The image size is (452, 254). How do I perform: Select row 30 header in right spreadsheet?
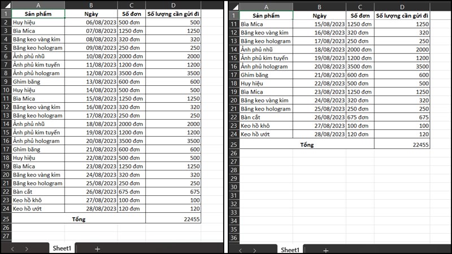[234, 187]
